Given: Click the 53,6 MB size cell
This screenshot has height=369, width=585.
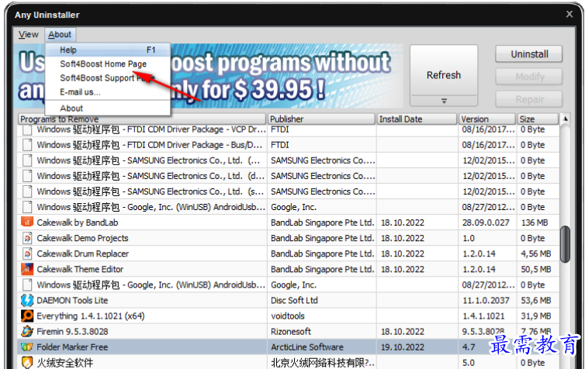Looking at the screenshot, I should tap(536, 301).
